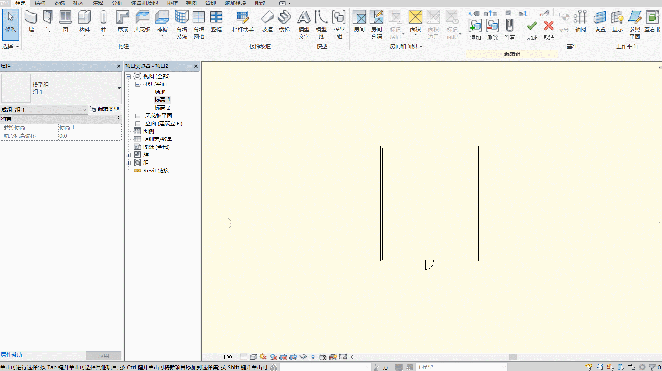
Task: Collapse the Floor Plans (楼层平面) tree node
Action: tap(138, 84)
